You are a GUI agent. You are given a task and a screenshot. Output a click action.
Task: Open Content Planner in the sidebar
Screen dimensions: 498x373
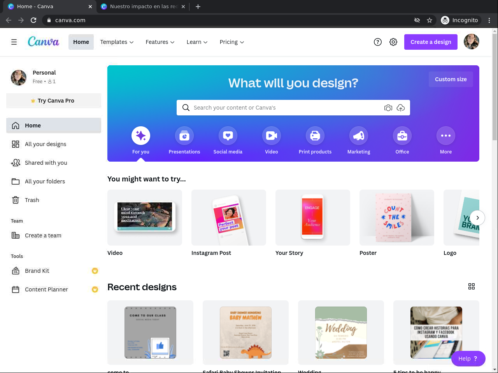click(x=54, y=289)
